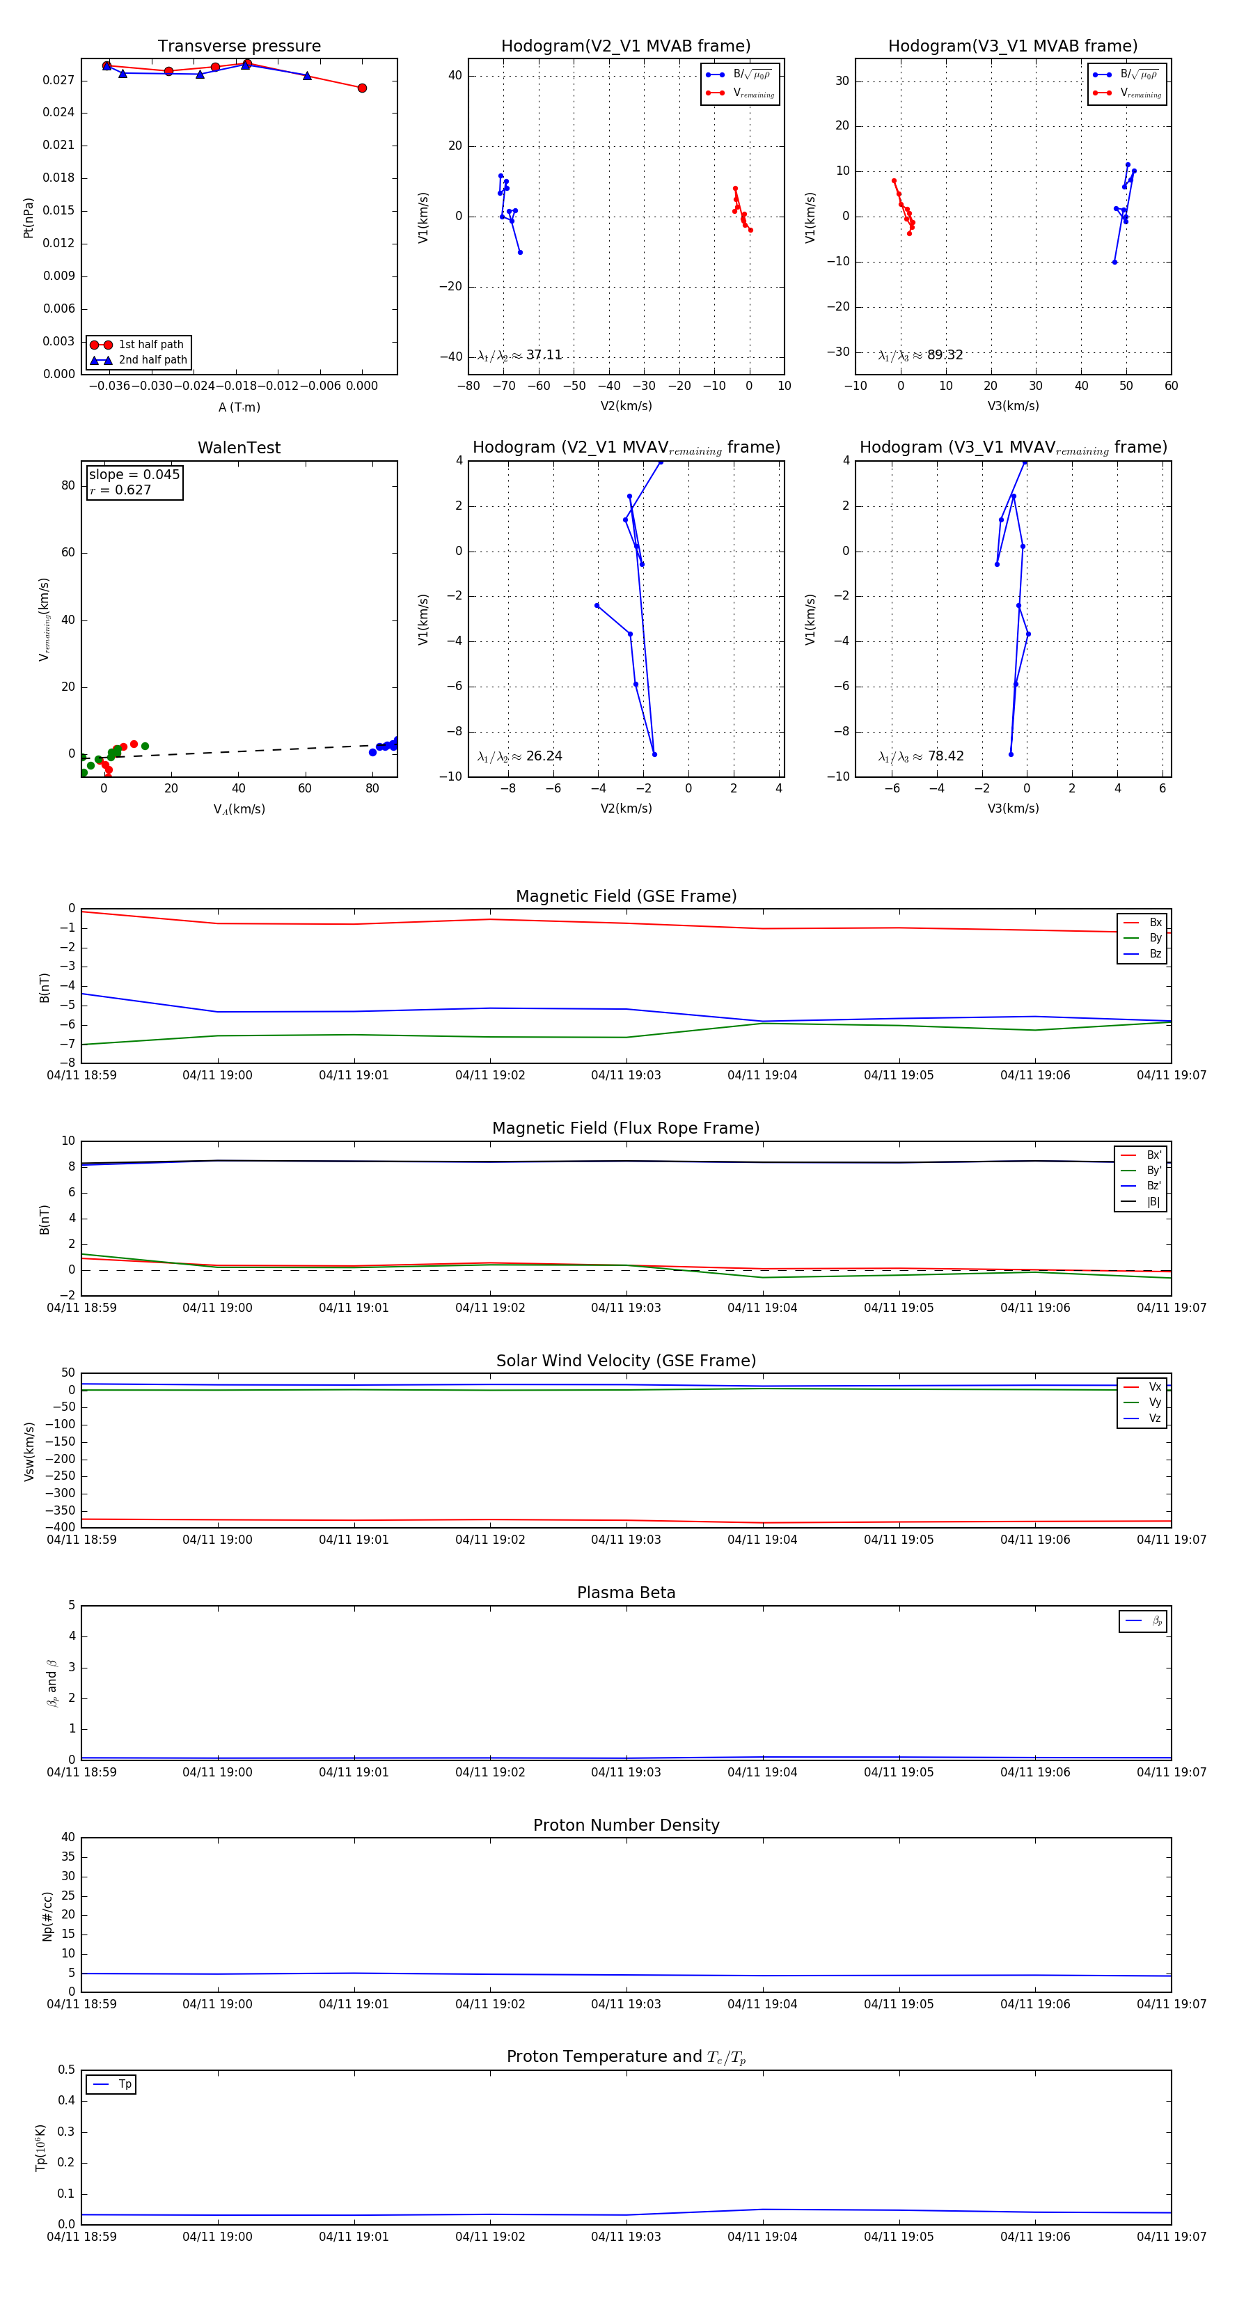
Task: Click the 'Proton Temperature and Te/Tp' title
Action: [x=626, y=2056]
